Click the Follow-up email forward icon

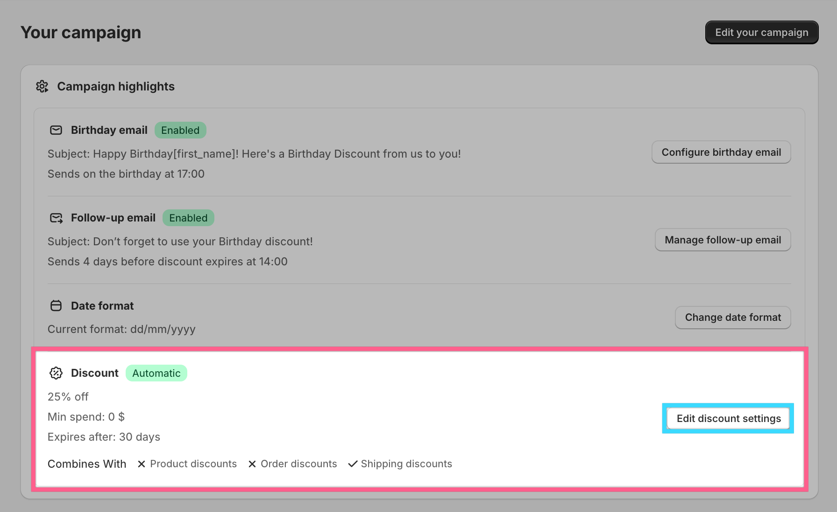56,218
